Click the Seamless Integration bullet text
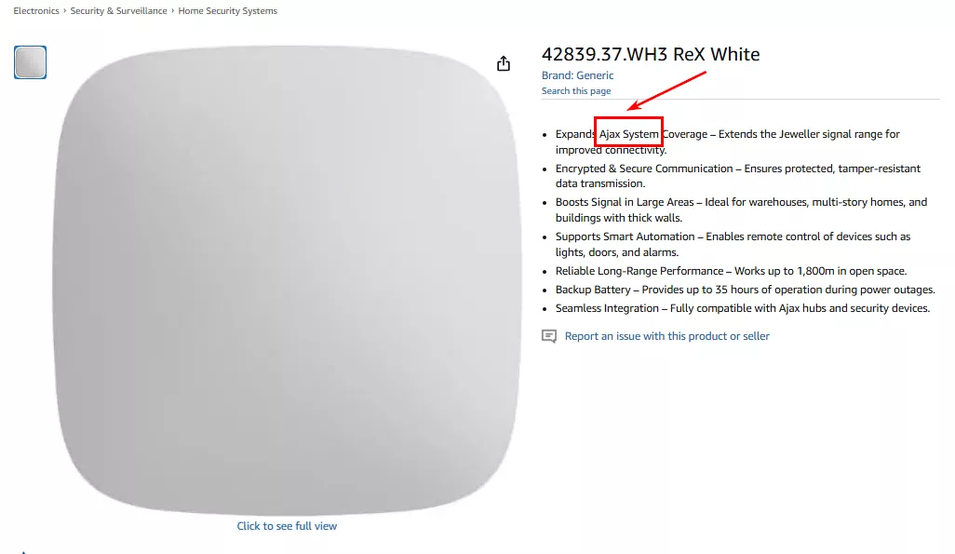This screenshot has width=955, height=554. tap(743, 308)
